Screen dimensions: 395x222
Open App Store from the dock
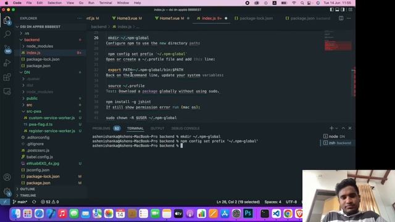[x=225, y=214]
